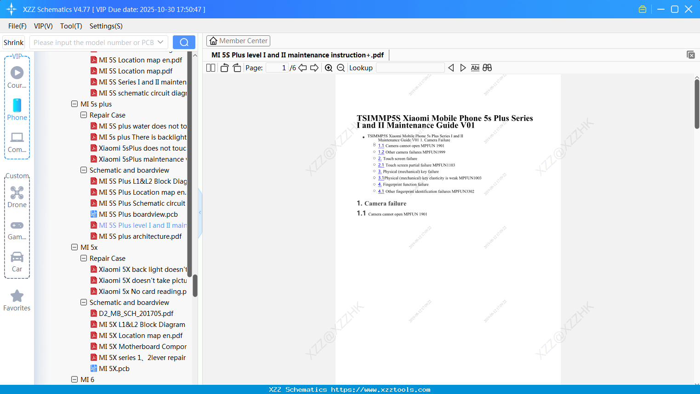Screen dimensions: 700x394
Task: Go to the next PDF page arrow
Action: click(x=314, y=68)
